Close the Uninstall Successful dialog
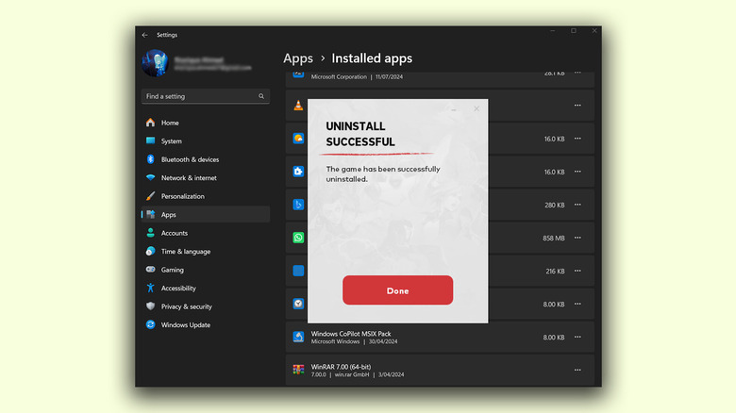The image size is (736, 413). tap(477, 108)
